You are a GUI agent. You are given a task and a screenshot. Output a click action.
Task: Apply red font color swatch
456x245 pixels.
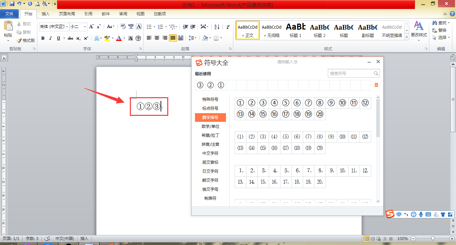point(119,38)
